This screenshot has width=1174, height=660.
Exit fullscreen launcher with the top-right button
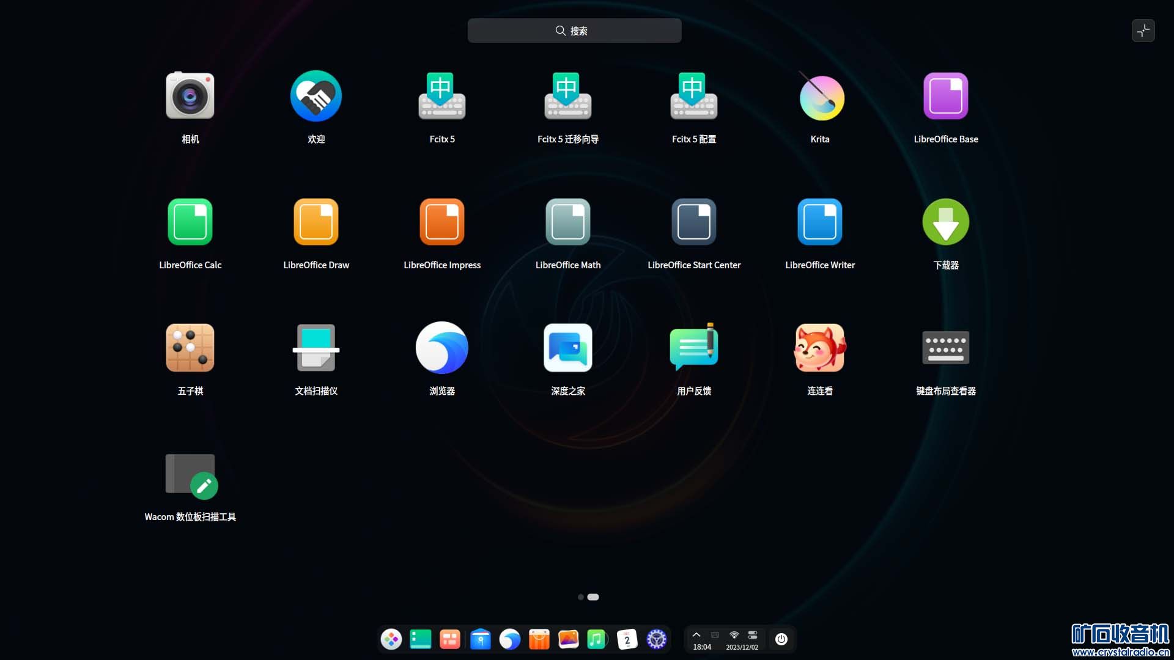click(x=1143, y=31)
